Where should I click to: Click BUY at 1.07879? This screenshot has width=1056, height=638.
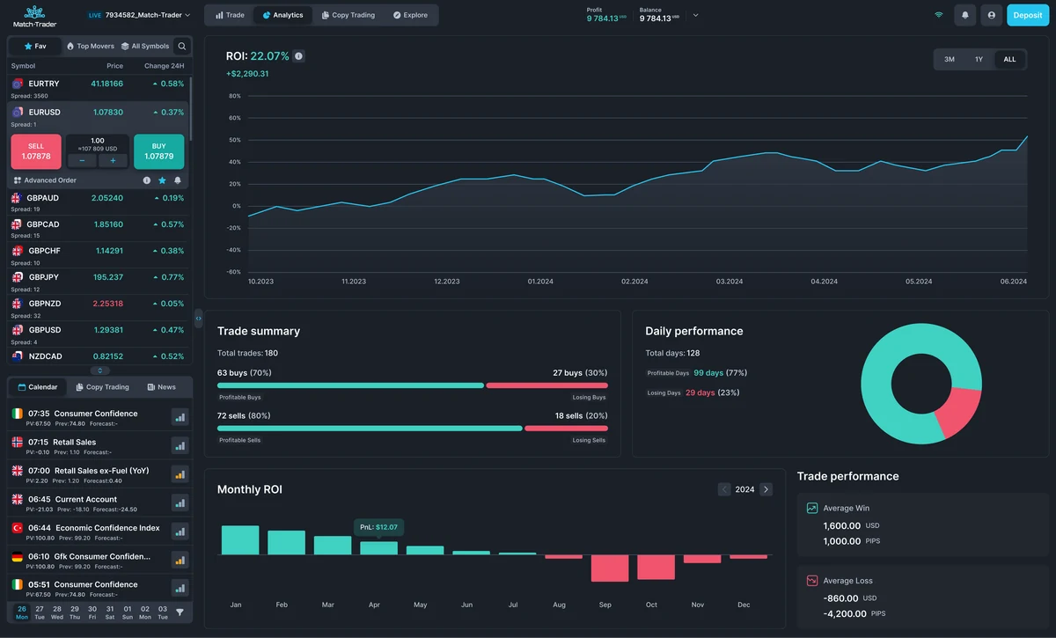pos(158,151)
